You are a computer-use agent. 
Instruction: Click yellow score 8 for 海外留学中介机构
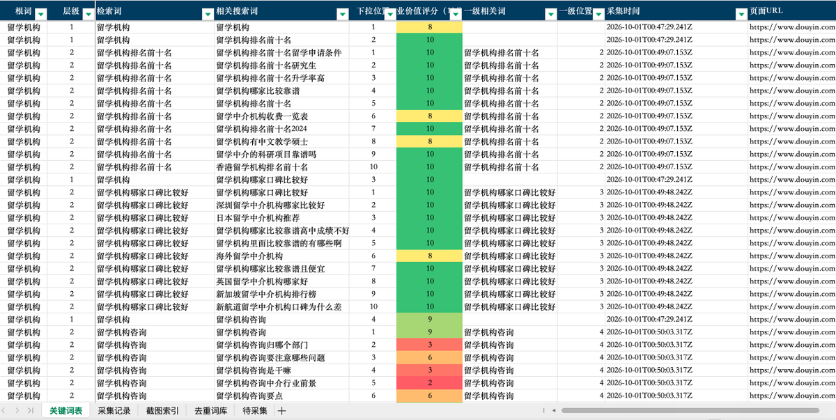pyautogui.click(x=429, y=256)
